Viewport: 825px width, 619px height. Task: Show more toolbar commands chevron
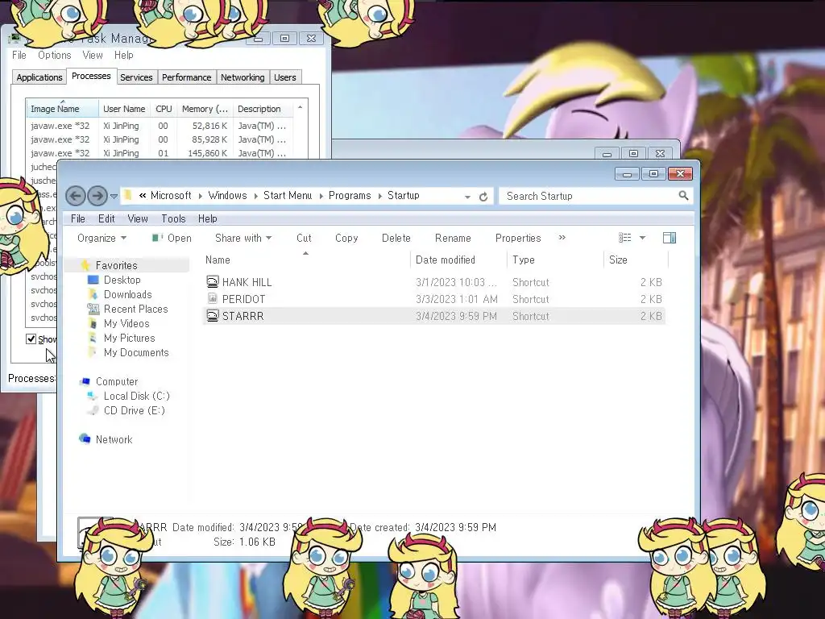(x=562, y=238)
